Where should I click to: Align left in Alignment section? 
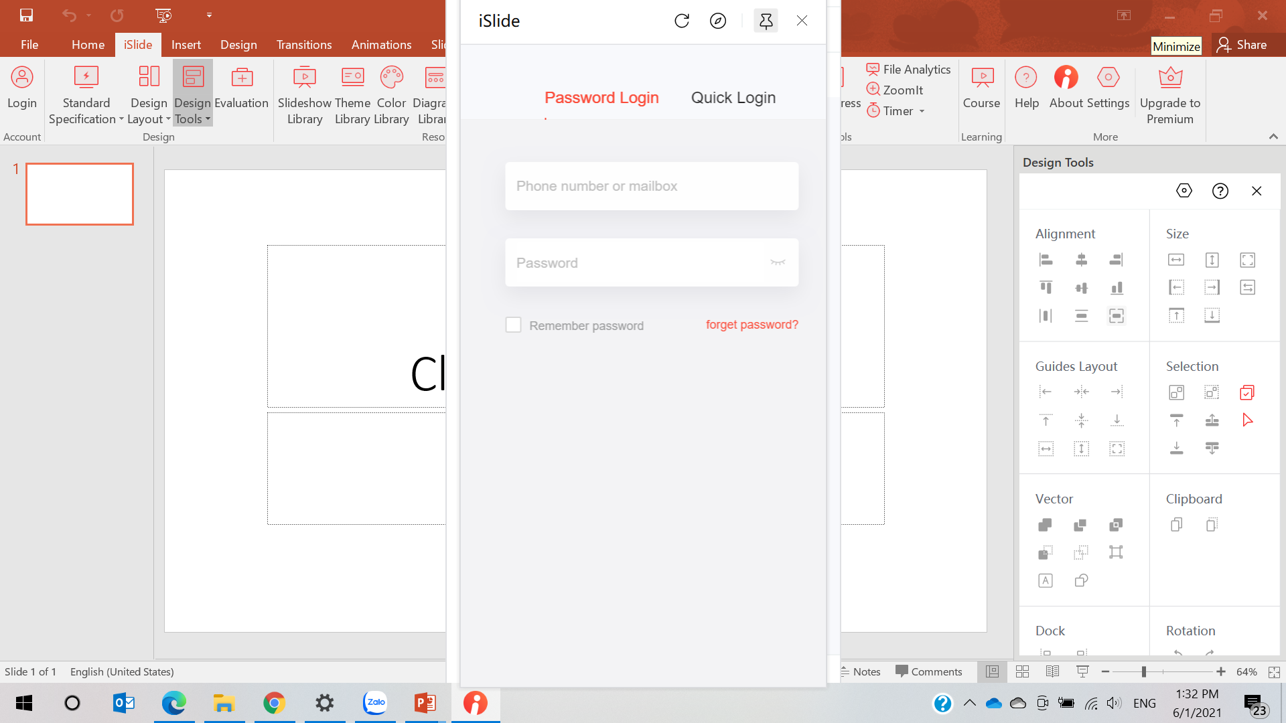(x=1046, y=260)
